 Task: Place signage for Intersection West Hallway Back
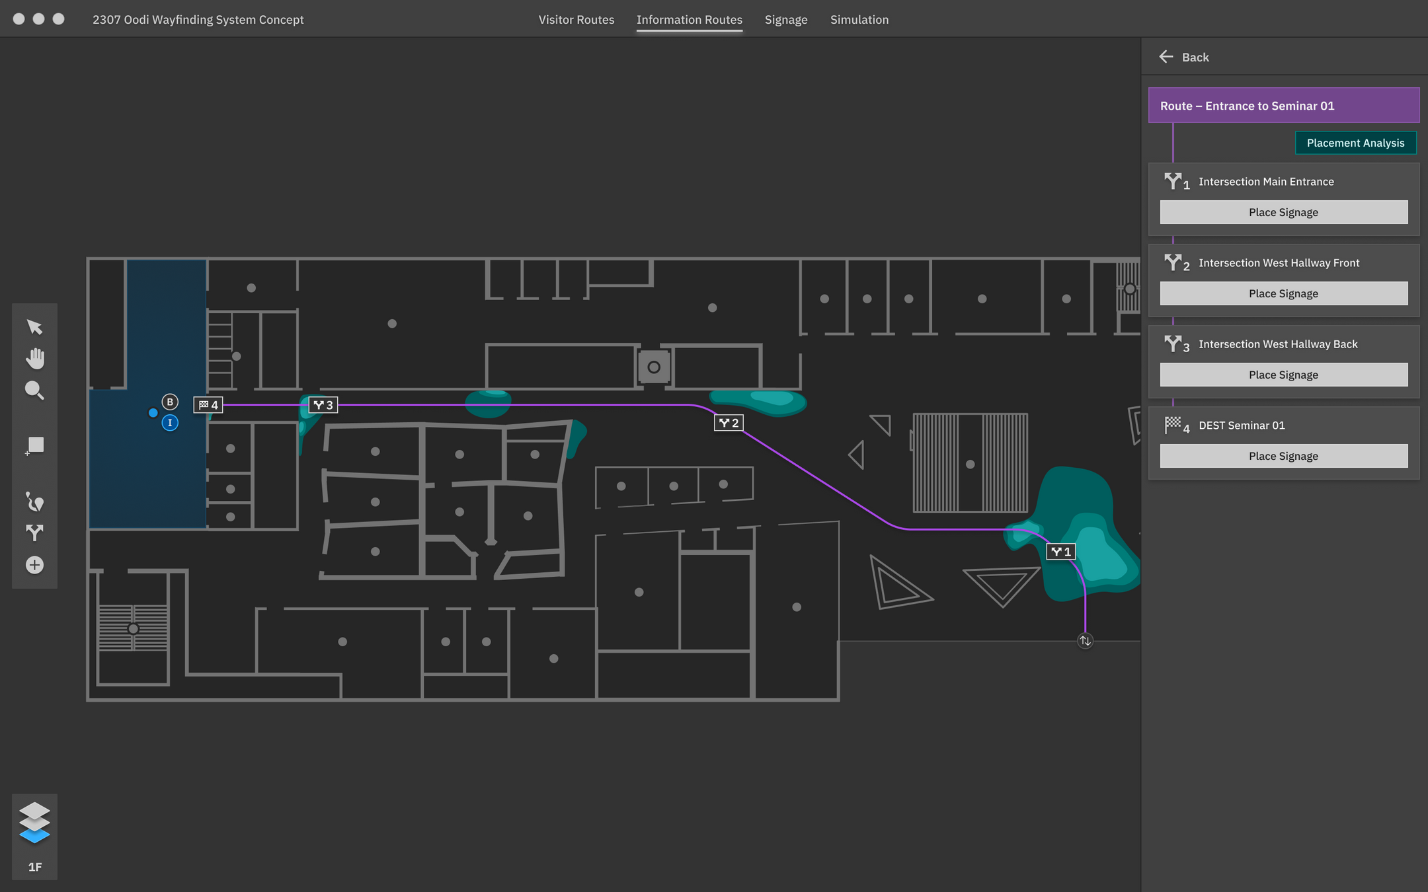coord(1283,375)
